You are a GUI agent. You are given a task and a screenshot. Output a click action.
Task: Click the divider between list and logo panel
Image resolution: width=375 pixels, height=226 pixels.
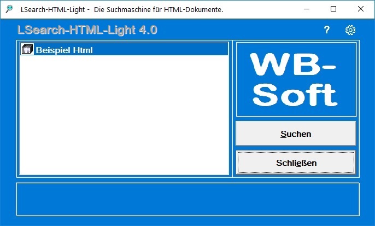(x=232, y=109)
